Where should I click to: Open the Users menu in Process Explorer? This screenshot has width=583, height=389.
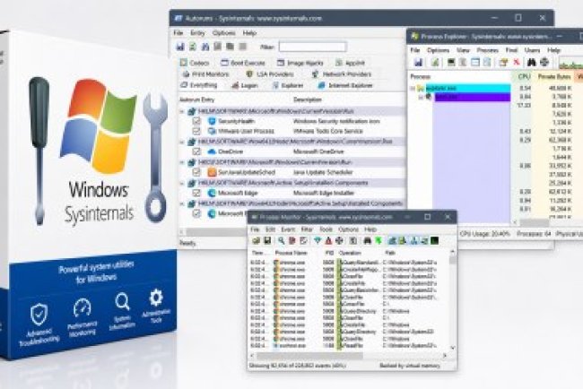point(532,50)
